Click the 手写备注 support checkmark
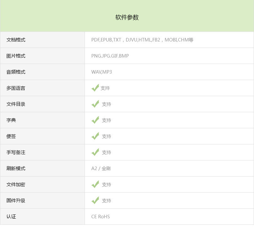 (95, 152)
